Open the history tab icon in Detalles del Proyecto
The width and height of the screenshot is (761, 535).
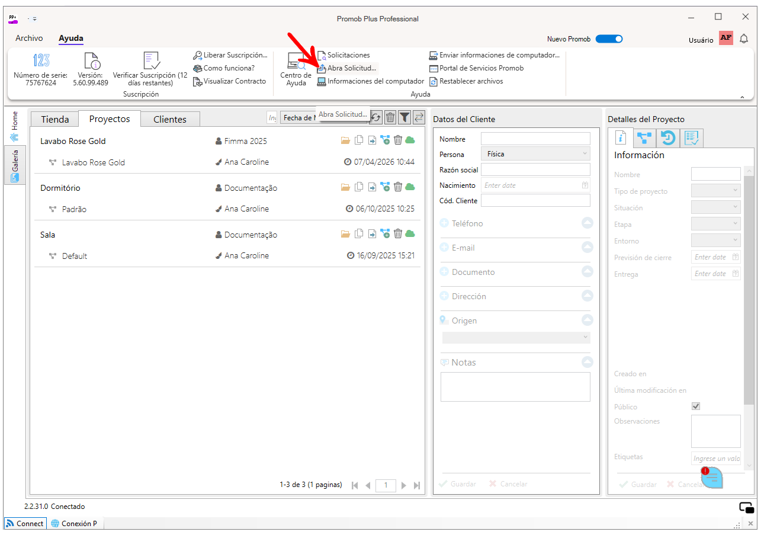[668, 138]
